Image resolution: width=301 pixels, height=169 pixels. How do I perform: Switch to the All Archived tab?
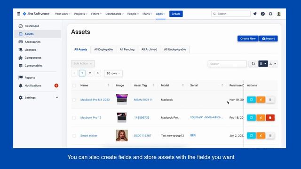pos(149,49)
